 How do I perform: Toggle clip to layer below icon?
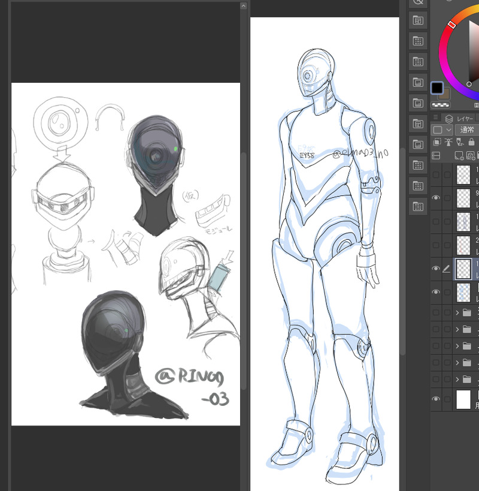tap(437, 142)
